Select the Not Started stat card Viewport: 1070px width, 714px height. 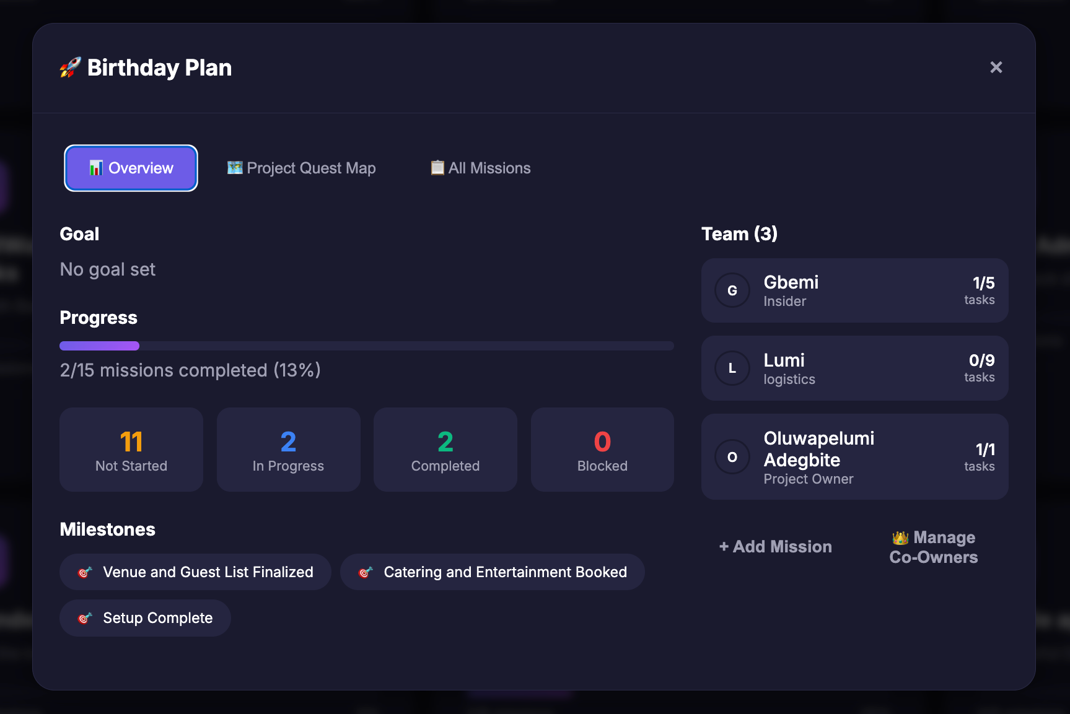(131, 450)
